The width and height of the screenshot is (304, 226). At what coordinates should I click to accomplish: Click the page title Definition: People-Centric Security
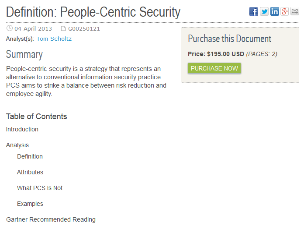pyautogui.click(x=93, y=12)
